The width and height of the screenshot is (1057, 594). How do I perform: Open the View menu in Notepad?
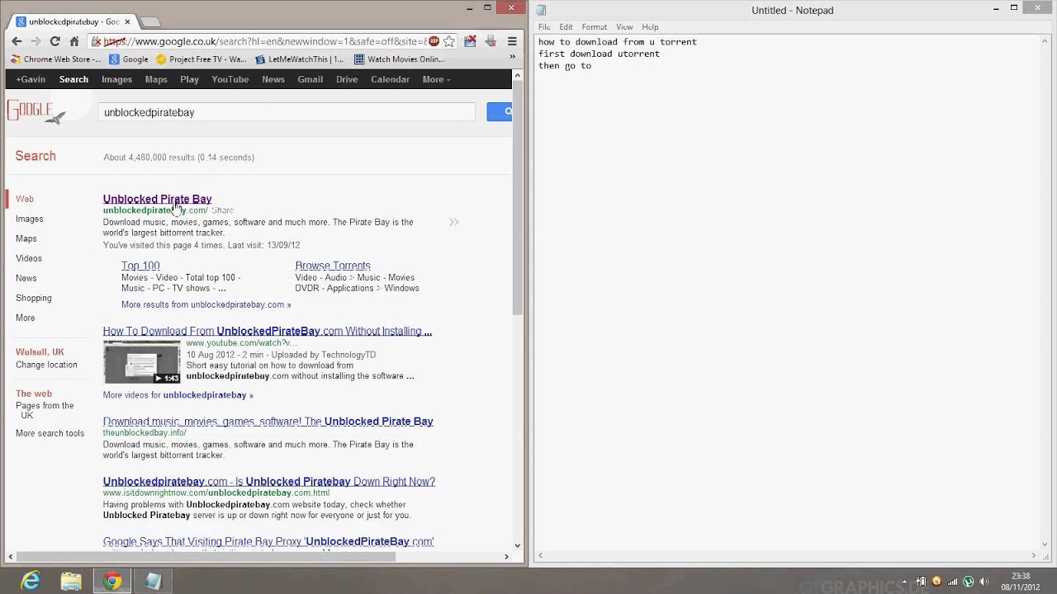click(x=624, y=27)
